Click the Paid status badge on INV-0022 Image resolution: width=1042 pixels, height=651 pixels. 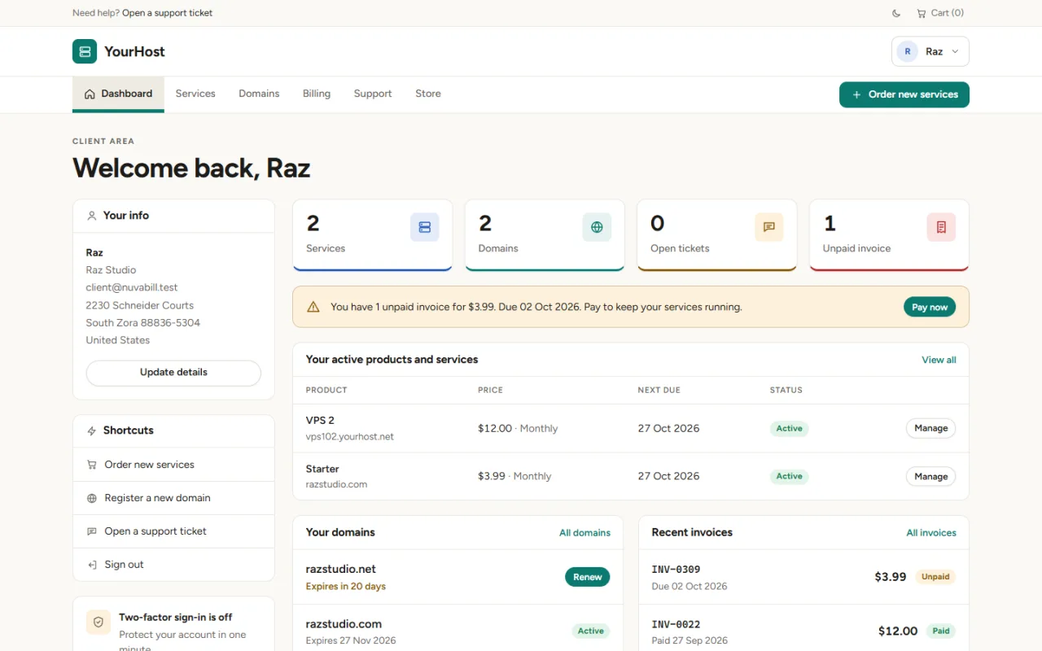[941, 631]
